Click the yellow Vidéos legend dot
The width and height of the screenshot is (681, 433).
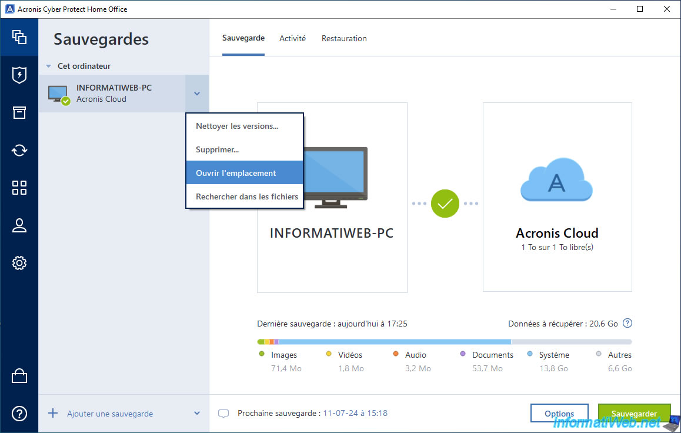[x=329, y=354]
